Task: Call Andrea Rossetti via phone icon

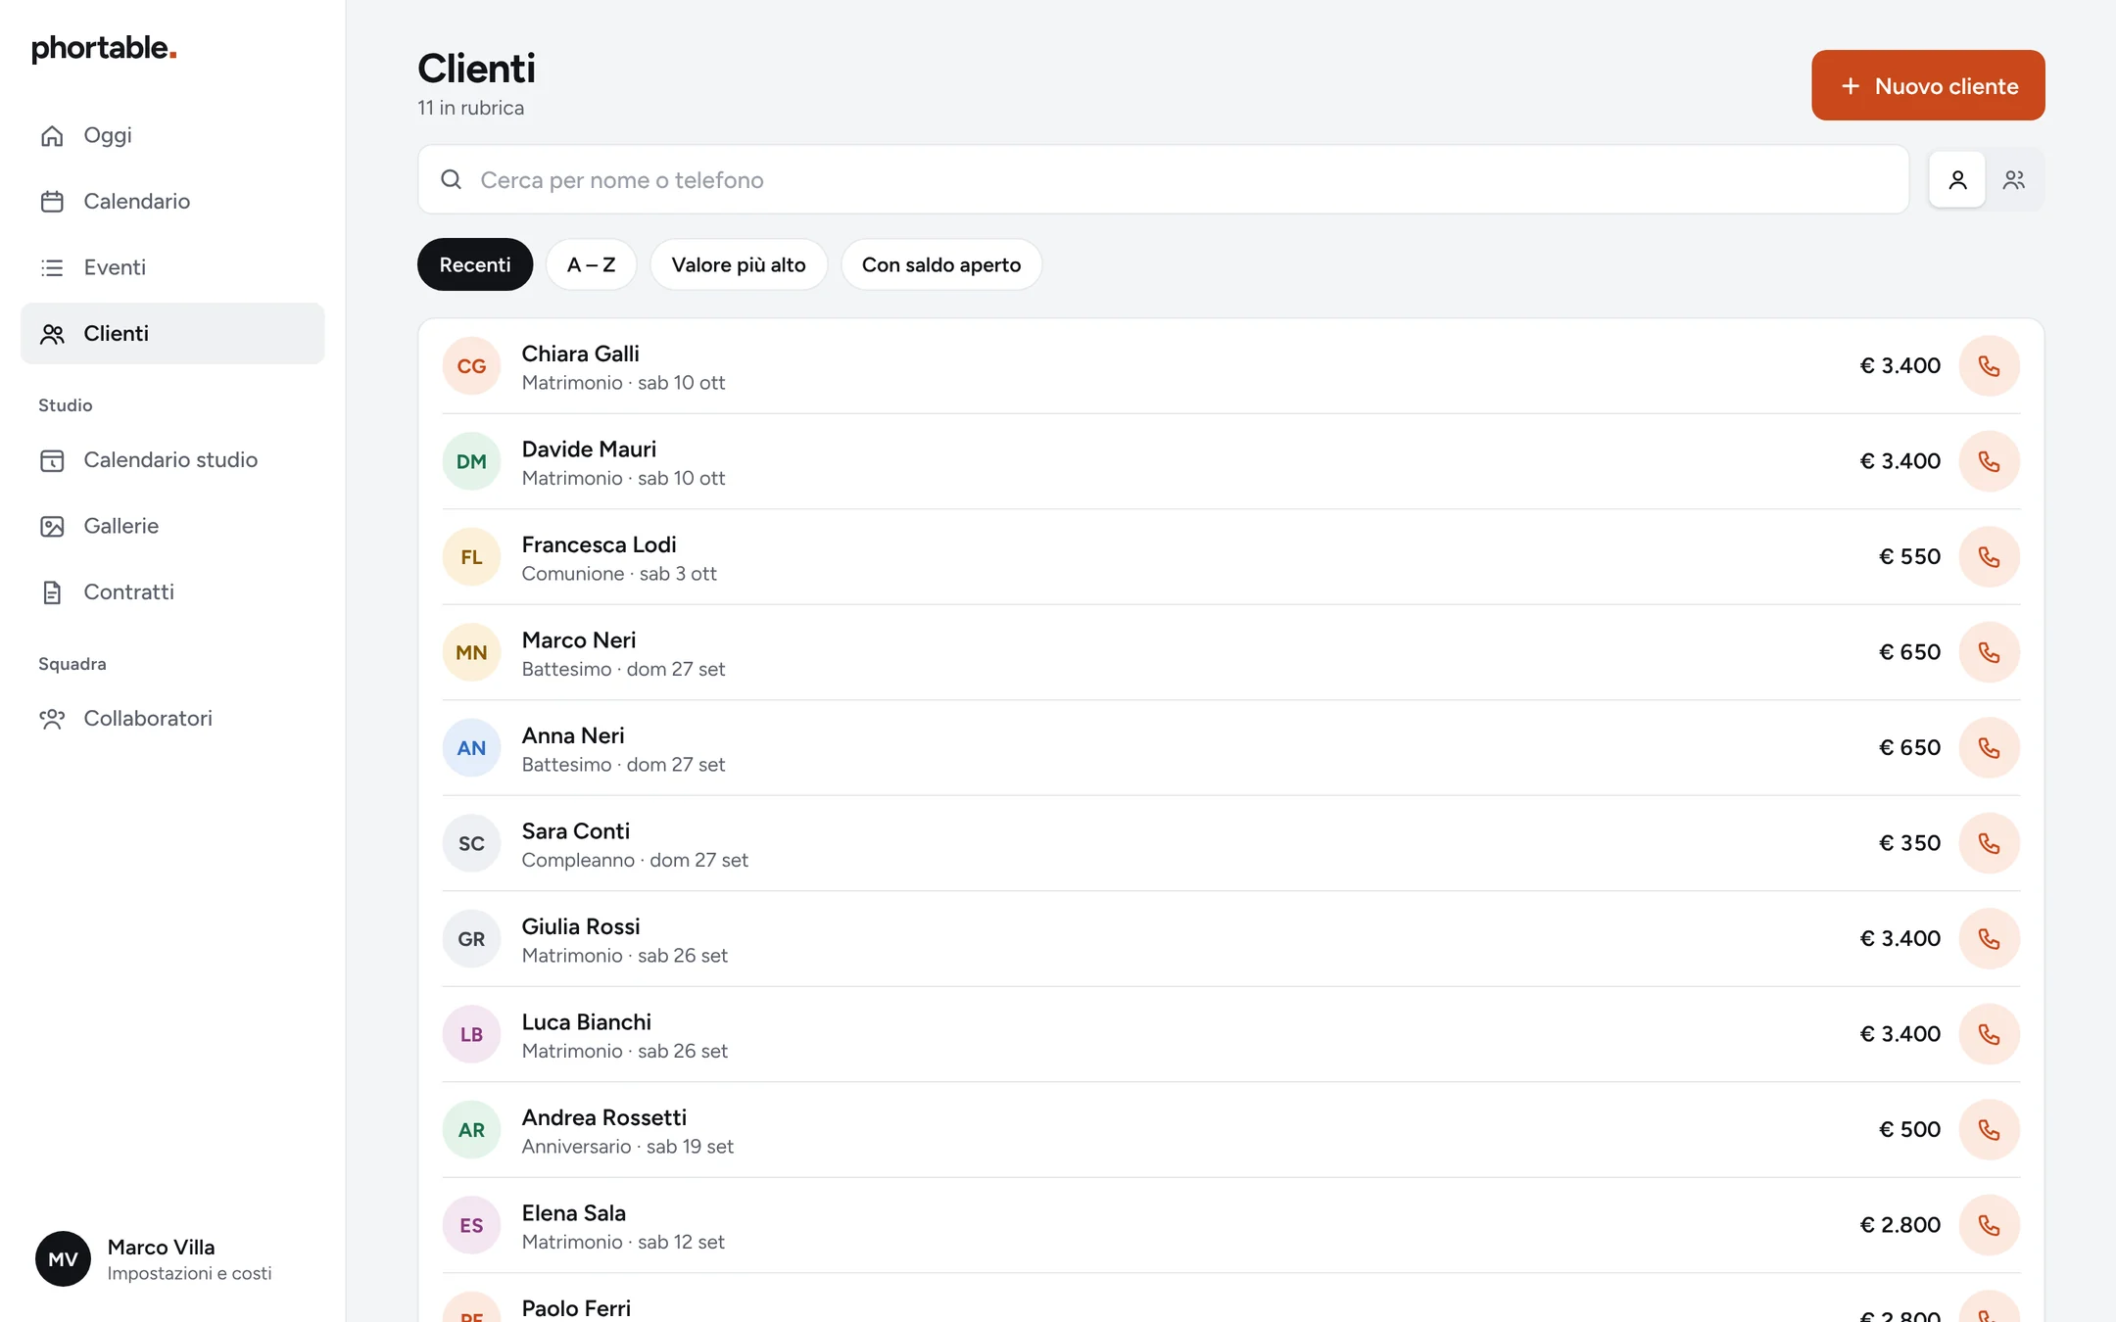Action: pyautogui.click(x=1989, y=1130)
